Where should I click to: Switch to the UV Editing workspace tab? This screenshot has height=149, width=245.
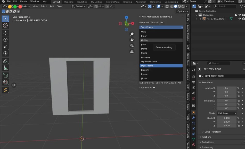tap(96, 2)
